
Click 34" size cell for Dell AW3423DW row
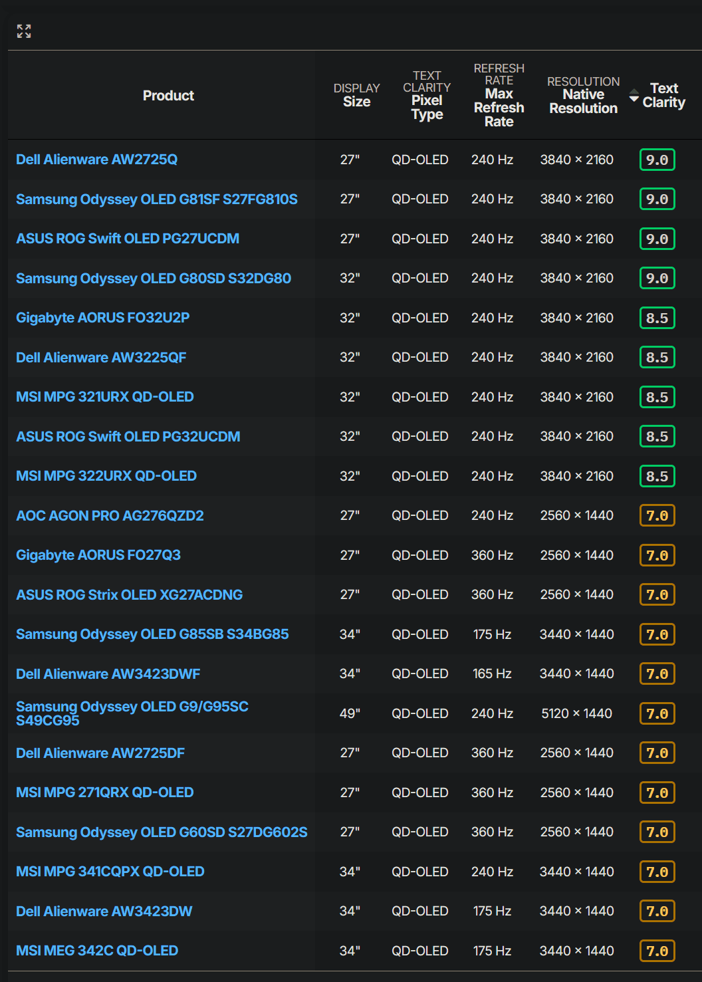(350, 912)
